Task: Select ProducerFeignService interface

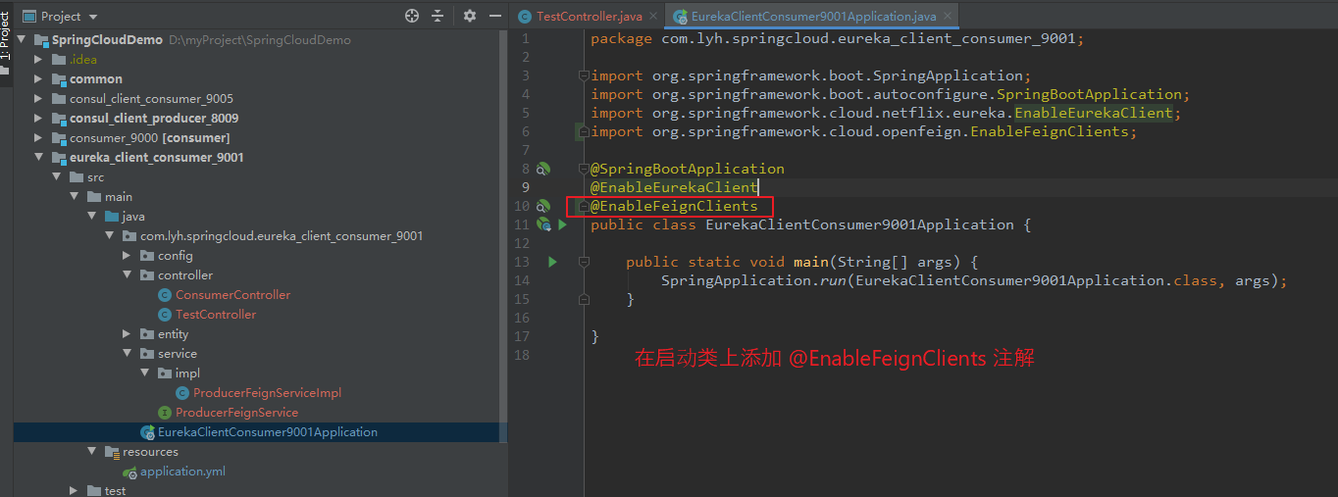Action: pos(228,412)
